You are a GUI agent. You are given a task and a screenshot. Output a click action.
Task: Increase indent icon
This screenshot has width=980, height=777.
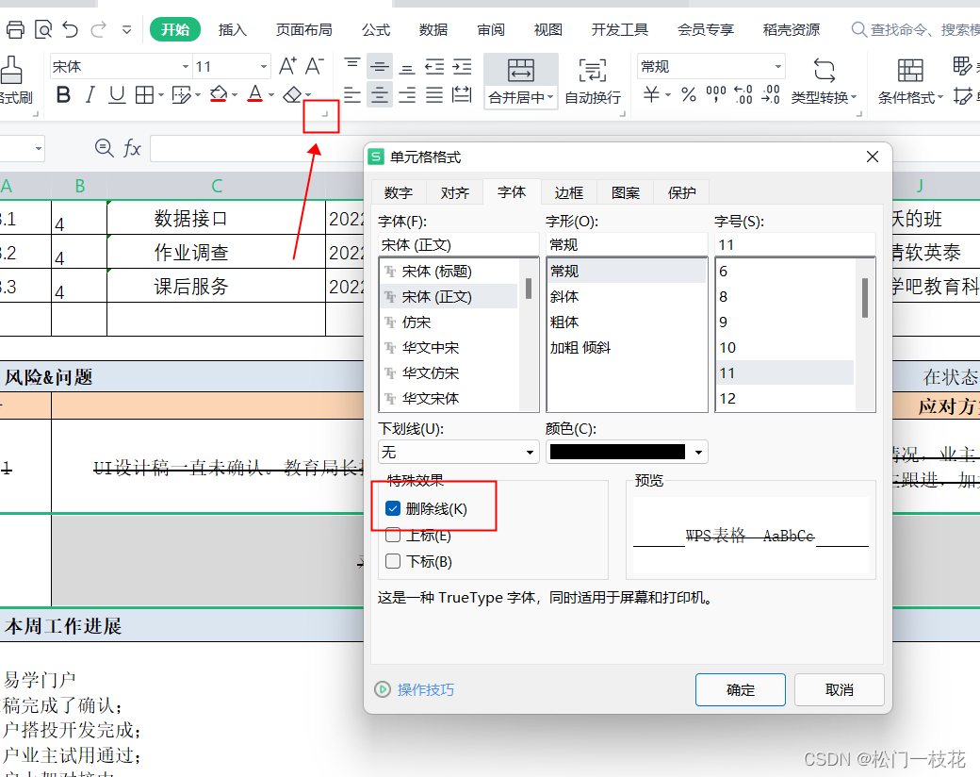tap(462, 66)
